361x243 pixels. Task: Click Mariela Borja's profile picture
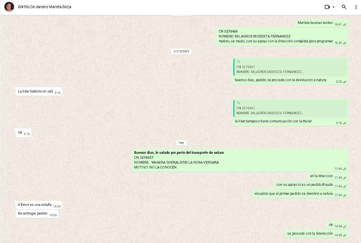tap(9, 7)
